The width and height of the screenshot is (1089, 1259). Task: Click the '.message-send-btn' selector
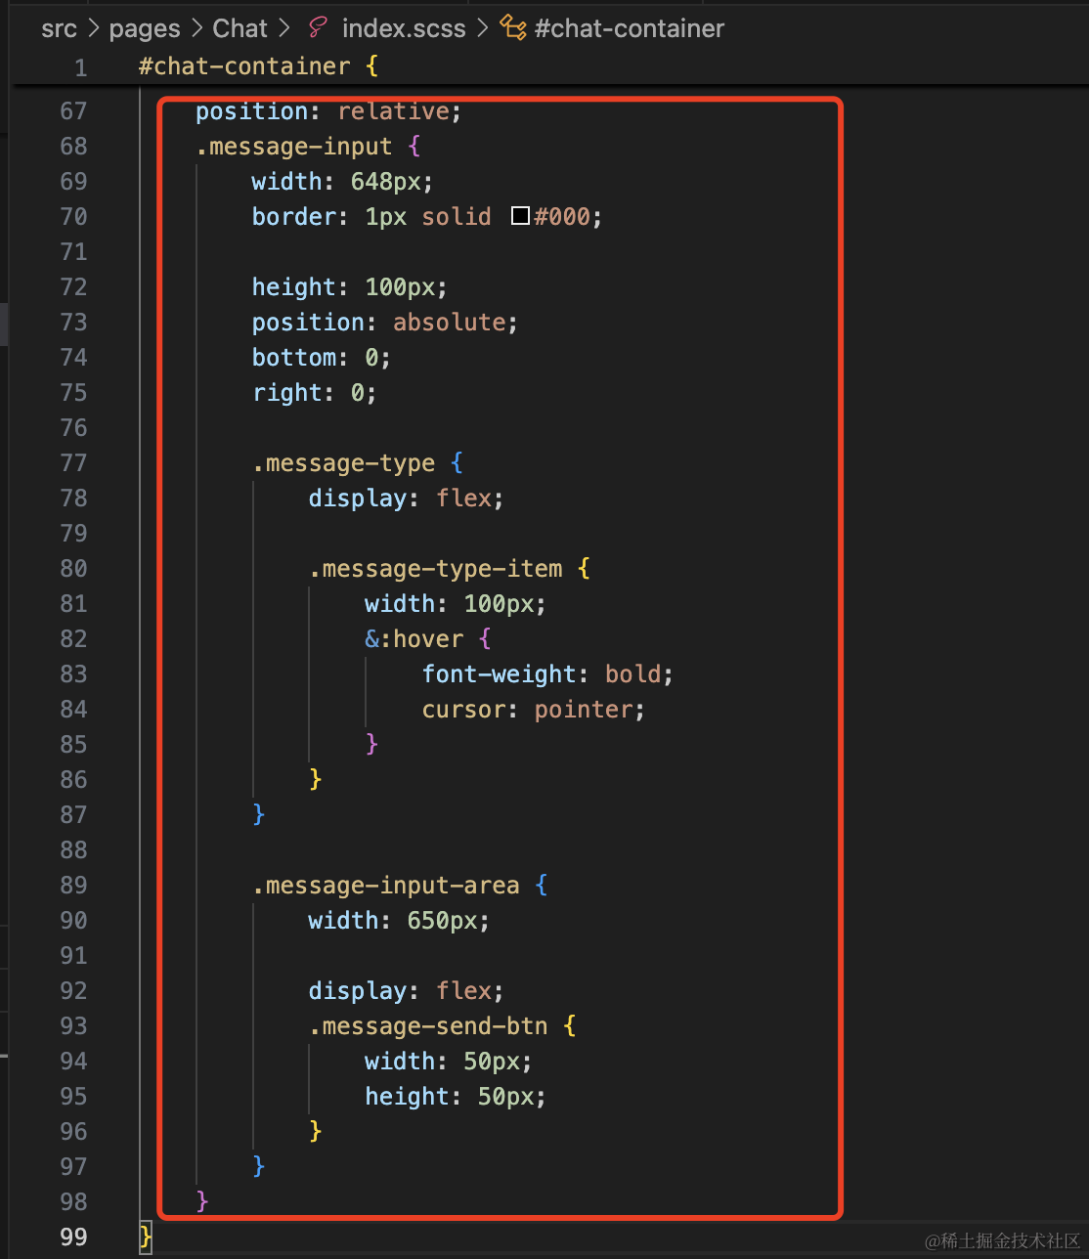point(428,1026)
